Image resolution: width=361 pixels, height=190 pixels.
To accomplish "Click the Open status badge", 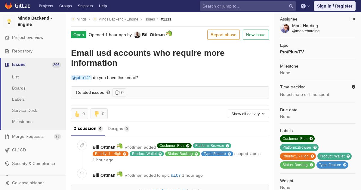I will point(79,35).
